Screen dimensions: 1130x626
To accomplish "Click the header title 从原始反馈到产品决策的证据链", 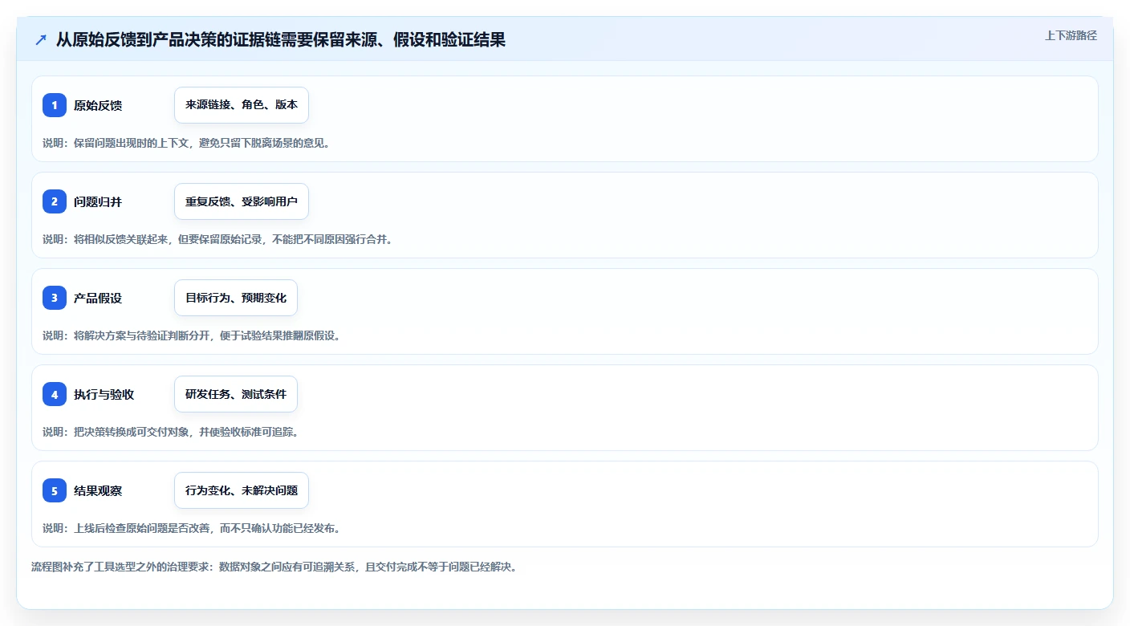I will click(x=281, y=39).
